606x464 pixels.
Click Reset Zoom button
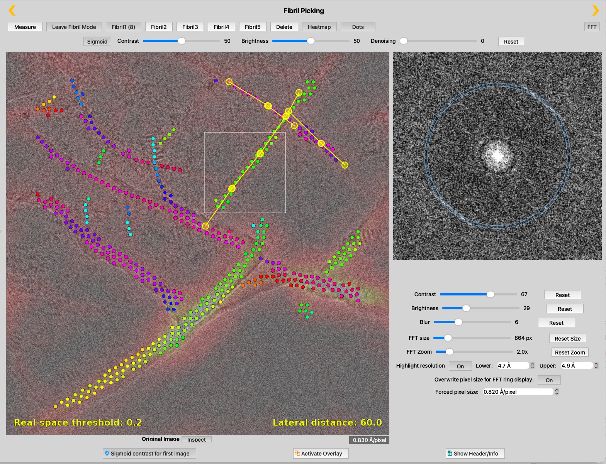(x=570, y=353)
